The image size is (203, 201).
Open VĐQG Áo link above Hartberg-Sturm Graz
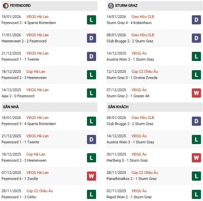click(x=140, y=154)
